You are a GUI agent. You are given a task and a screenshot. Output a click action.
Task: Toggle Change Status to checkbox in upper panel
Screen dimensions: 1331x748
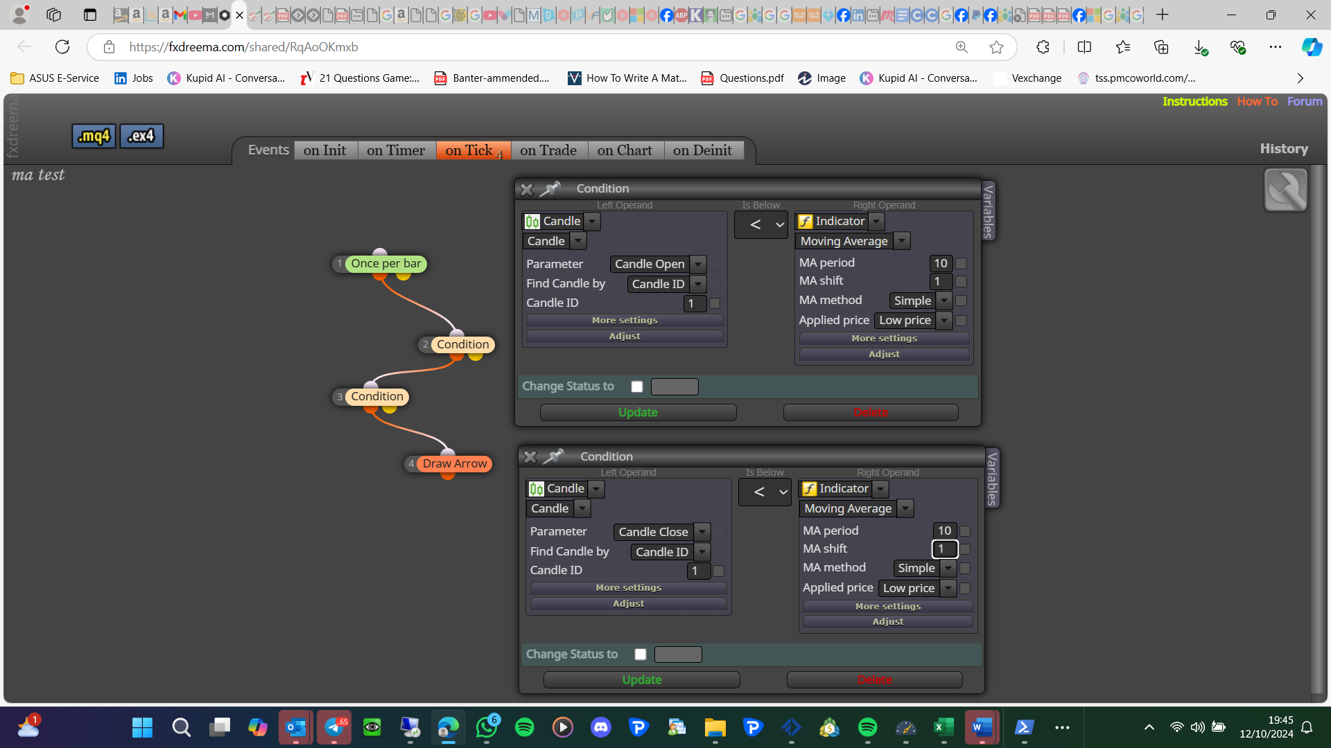point(637,387)
